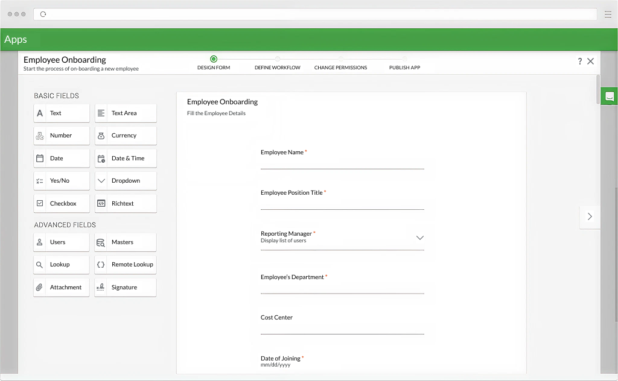Close the Employee Onboarding designer
618x381 pixels.
[590, 61]
